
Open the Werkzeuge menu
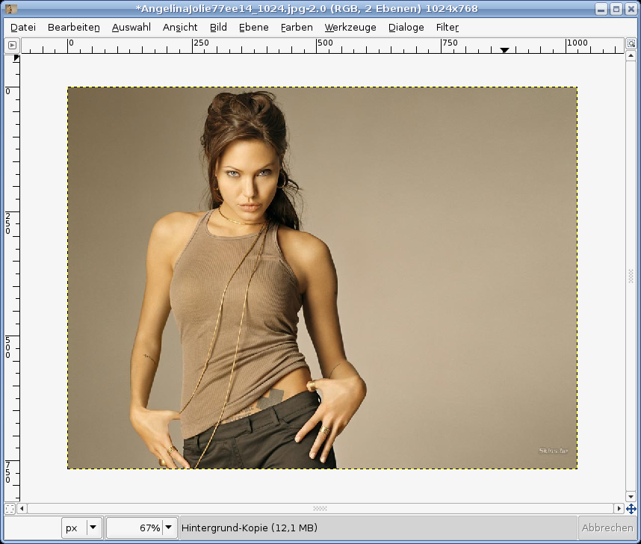pos(350,27)
